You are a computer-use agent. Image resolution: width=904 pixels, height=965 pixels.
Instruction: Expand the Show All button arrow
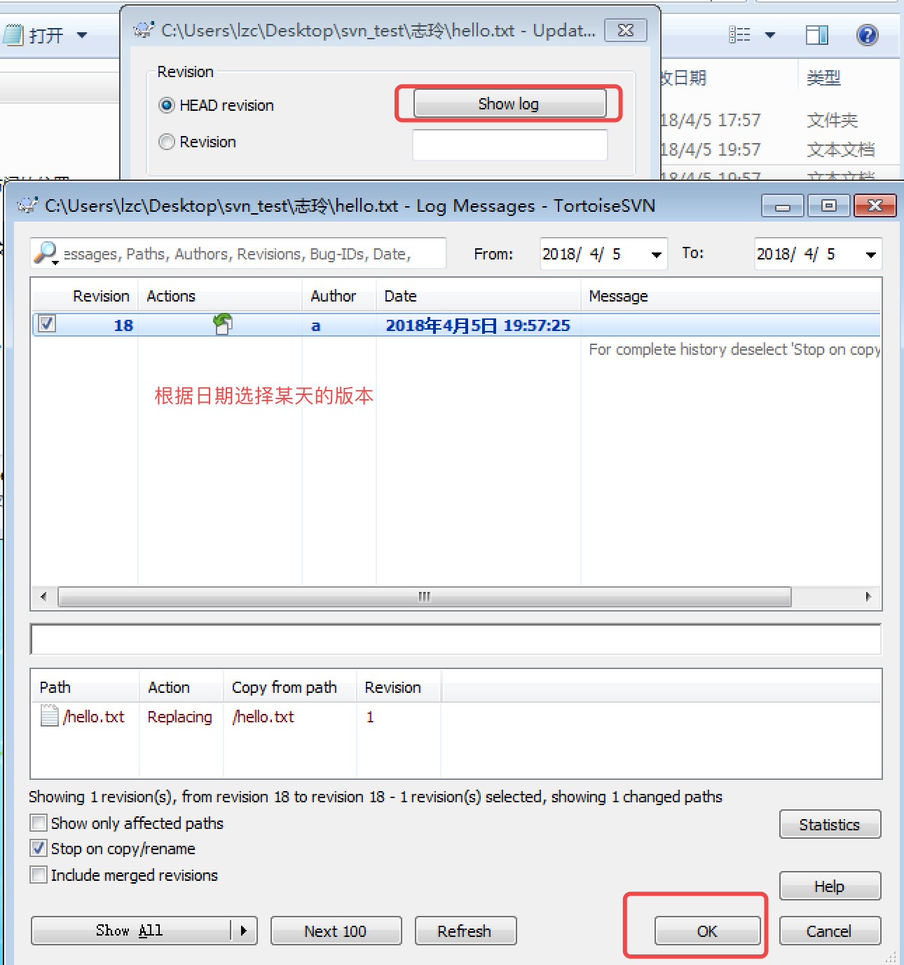[x=244, y=931]
